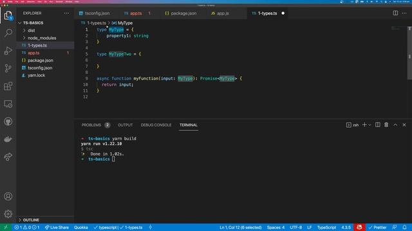Open notifications bell icon
This screenshot has height=231, width=412.
click(x=405, y=227)
